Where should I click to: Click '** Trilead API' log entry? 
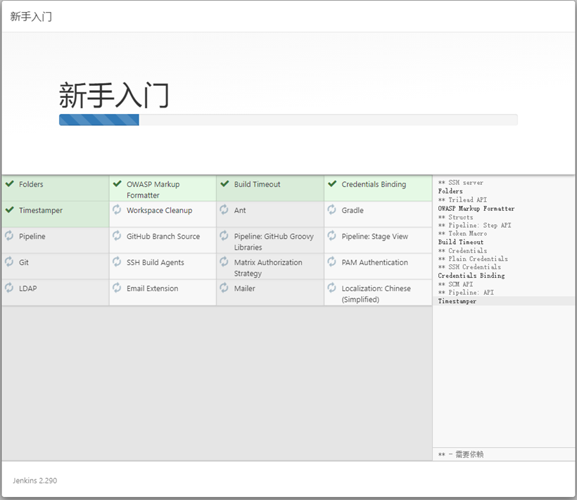tap(462, 200)
